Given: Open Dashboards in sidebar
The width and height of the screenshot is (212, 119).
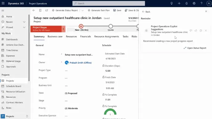Looking at the screenshot, I should 12,39.
